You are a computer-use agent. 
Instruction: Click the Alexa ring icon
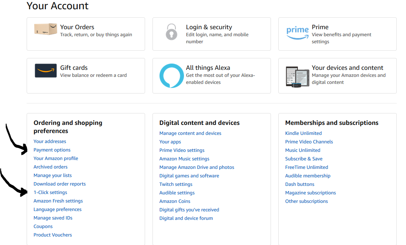click(171, 75)
